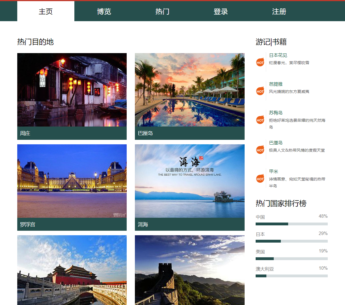Click the HOT icon next to 甲米
Viewport: 345px width, 305px height.
coord(260,178)
